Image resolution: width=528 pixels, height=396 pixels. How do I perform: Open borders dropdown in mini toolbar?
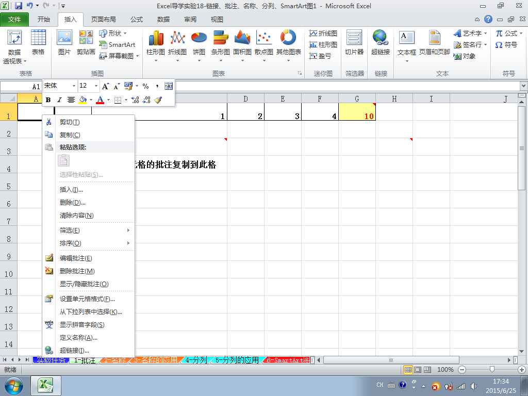tap(126, 100)
